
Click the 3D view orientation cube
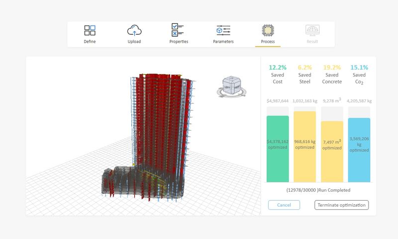click(231, 85)
